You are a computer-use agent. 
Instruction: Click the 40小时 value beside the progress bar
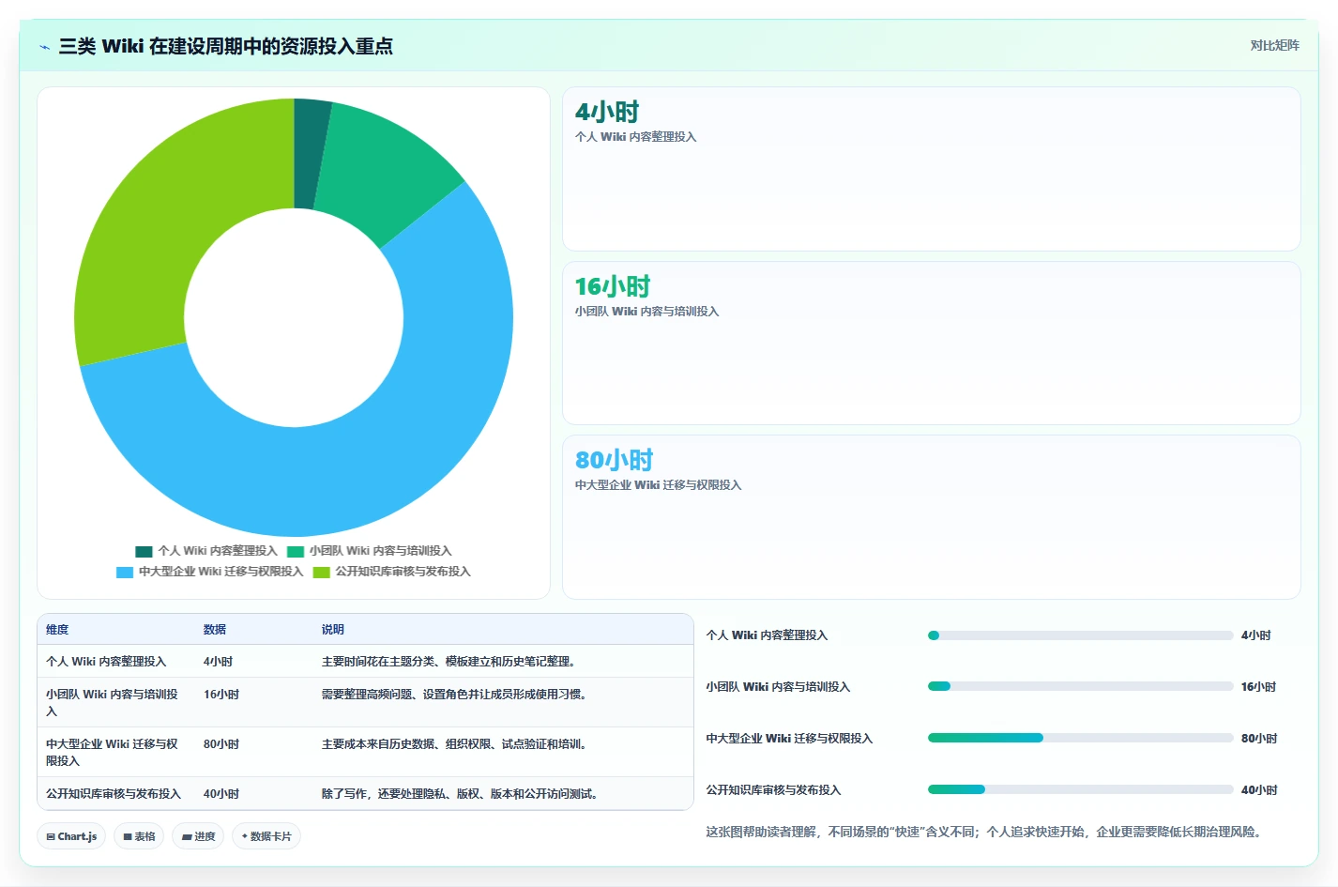click(x=1259, y=790)
